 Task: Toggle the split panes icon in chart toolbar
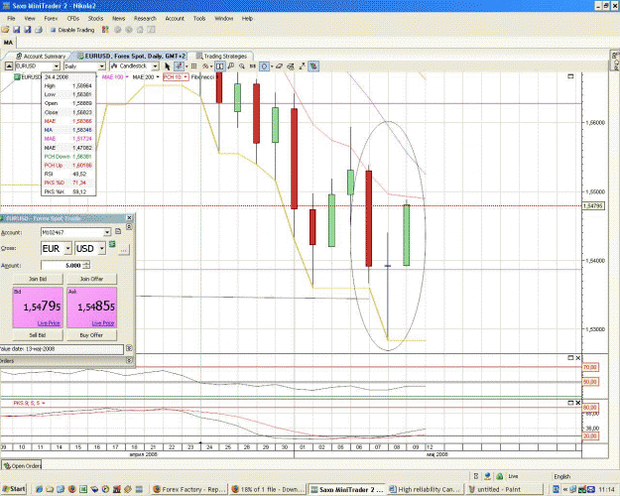tap(220, 66)
